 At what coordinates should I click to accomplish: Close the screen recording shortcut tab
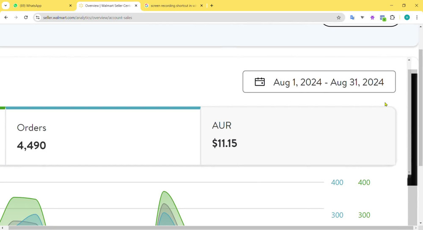(201, 5)
